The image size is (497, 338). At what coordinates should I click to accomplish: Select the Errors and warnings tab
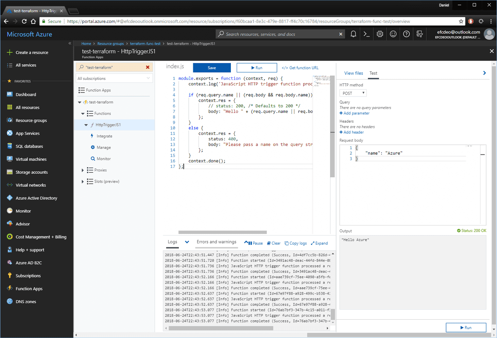pos(216,242)
